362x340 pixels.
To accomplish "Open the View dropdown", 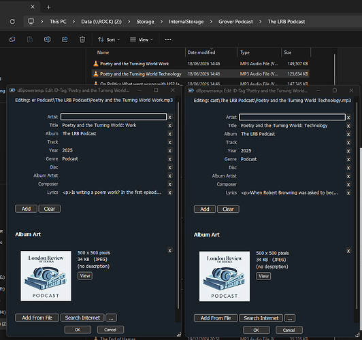I will click(x=142, y=39).
